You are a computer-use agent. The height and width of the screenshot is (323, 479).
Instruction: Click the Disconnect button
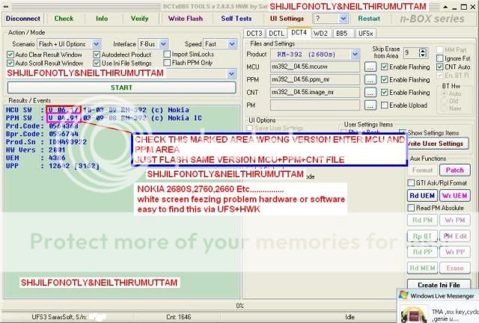23,19
